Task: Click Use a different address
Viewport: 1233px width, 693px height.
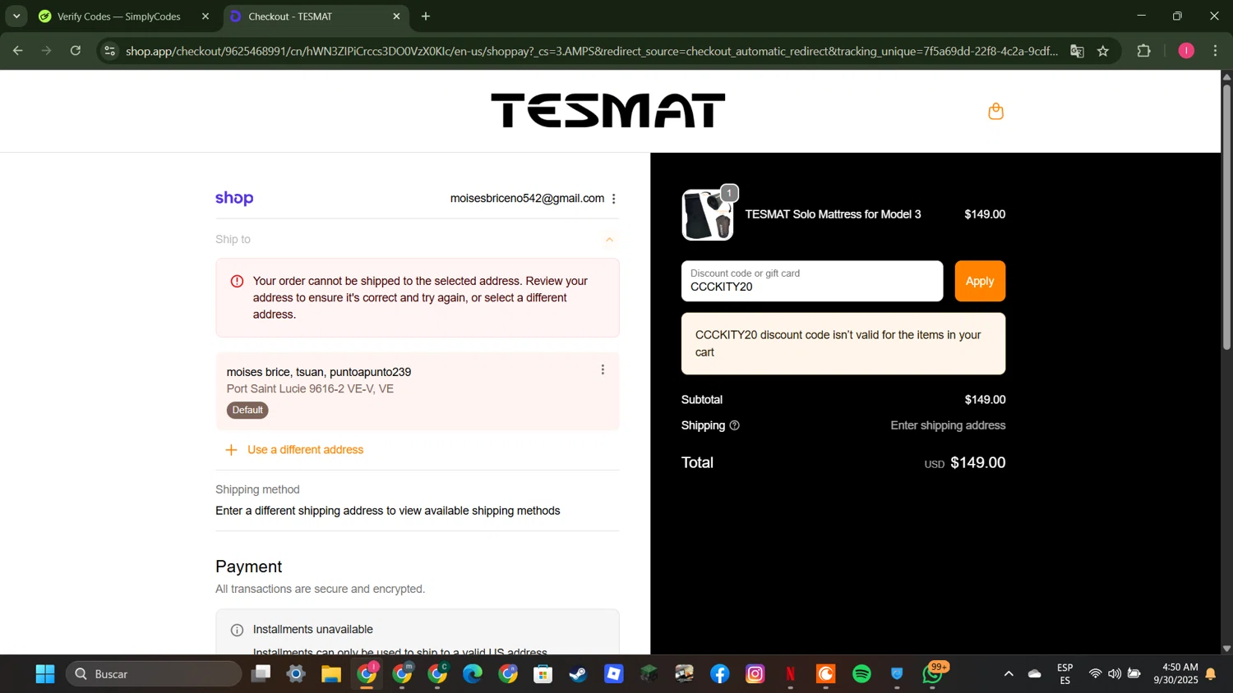Action: tap(305, 450)
